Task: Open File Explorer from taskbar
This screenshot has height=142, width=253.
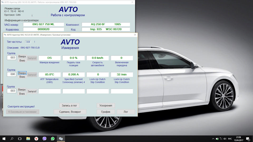Action: click(x=28, y=139)
